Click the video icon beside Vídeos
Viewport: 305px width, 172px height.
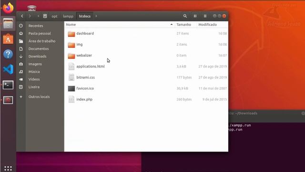tap(21, 79)
